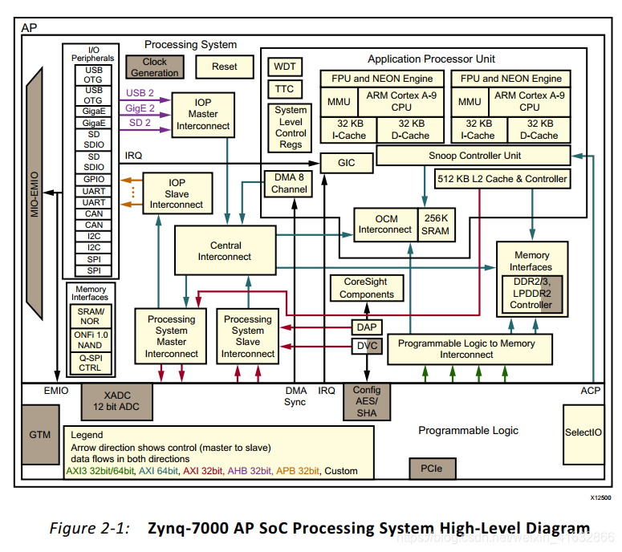Select the PCIe block
Viewport: 622px width, 552px height.
(x=433, y=469)
